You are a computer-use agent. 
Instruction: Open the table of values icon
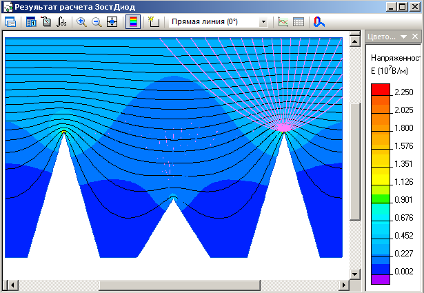point(299,22)
